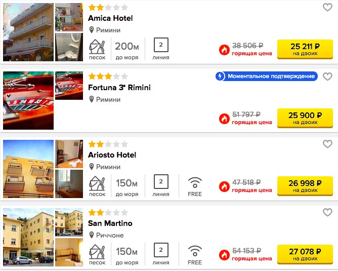Book the Ariosto Hotel for 26 998 ₽

pos(305,186)
